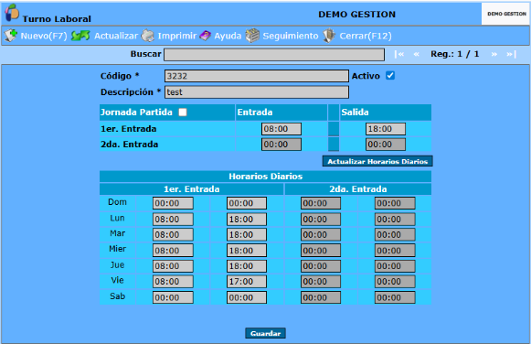The image size is (531, 344).
Task: Click the Imprimir printer icon
Action: point(148,36)
